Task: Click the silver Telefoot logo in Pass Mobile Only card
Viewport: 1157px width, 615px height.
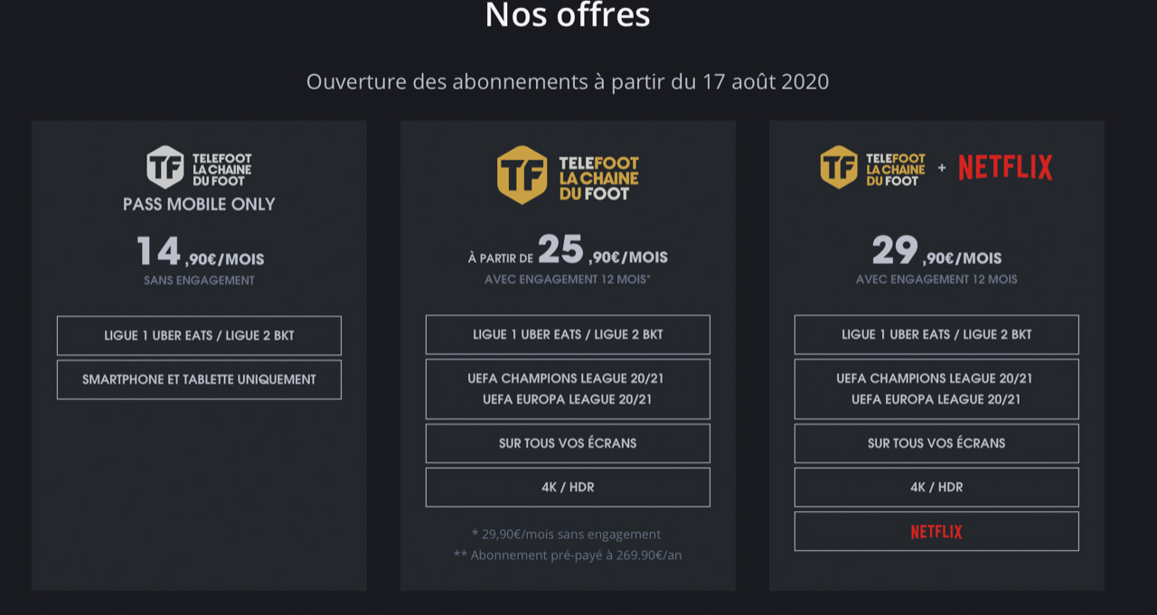Action: 199,167
